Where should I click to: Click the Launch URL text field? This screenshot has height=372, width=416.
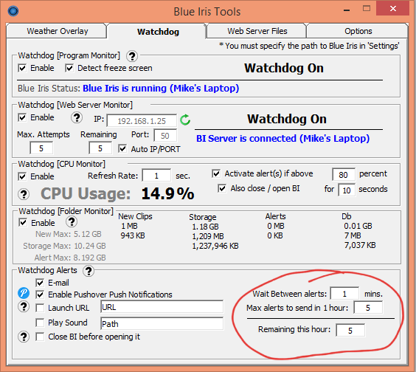pyautogui.click(x=162, y=307)
